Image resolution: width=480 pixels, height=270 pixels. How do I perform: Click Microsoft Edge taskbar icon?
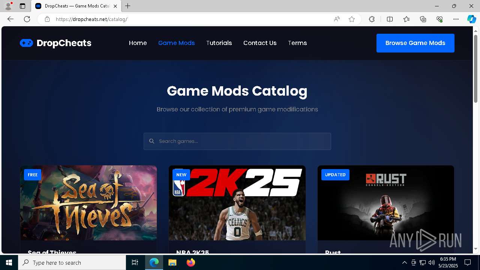(154, 262)
